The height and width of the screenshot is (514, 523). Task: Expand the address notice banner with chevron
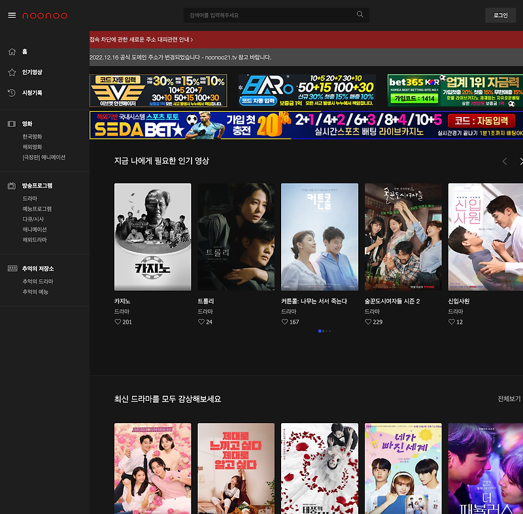point(192,40)
